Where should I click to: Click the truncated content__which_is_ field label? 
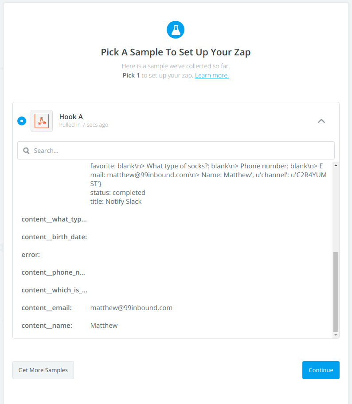[54, 290]
